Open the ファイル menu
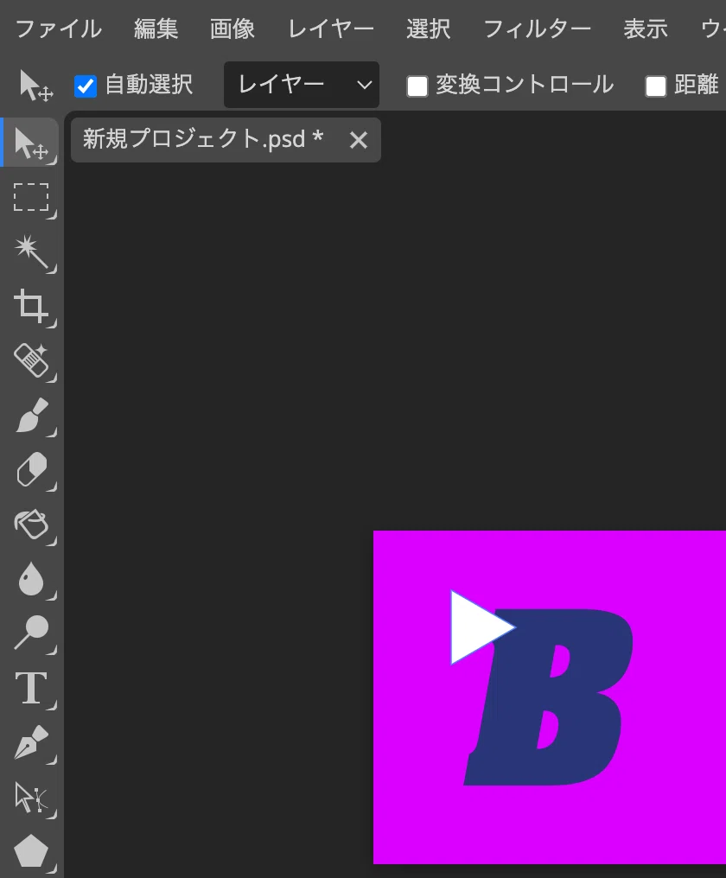 tap(58, 29)
